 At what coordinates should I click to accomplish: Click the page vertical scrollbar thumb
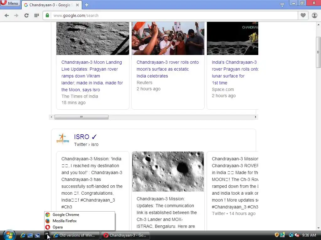coord(318,52)
